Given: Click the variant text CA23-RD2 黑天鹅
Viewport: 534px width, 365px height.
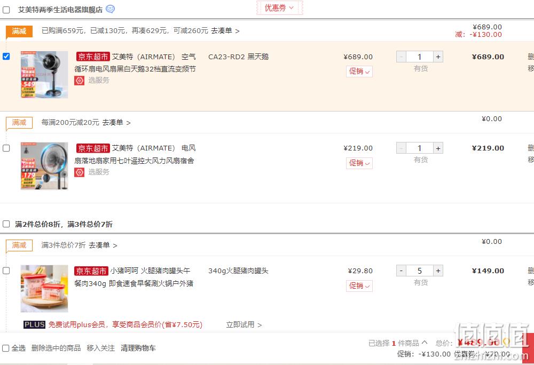Looking at the screenshot, I should 238,57.
